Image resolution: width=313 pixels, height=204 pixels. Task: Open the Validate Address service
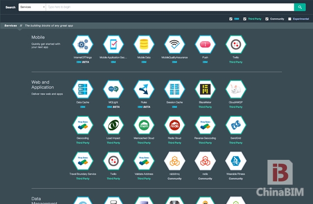[x=143, y=161]
